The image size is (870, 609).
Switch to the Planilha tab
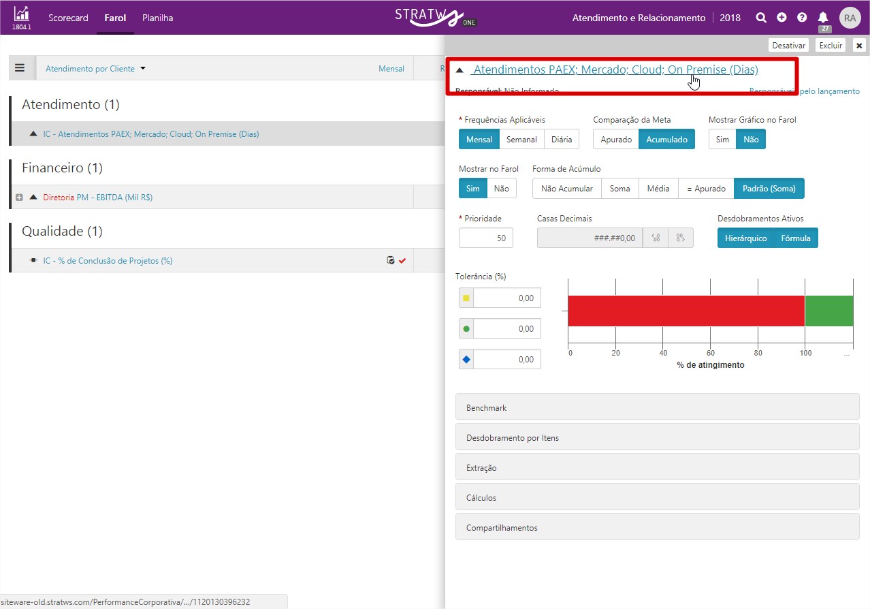coord(157,18)
